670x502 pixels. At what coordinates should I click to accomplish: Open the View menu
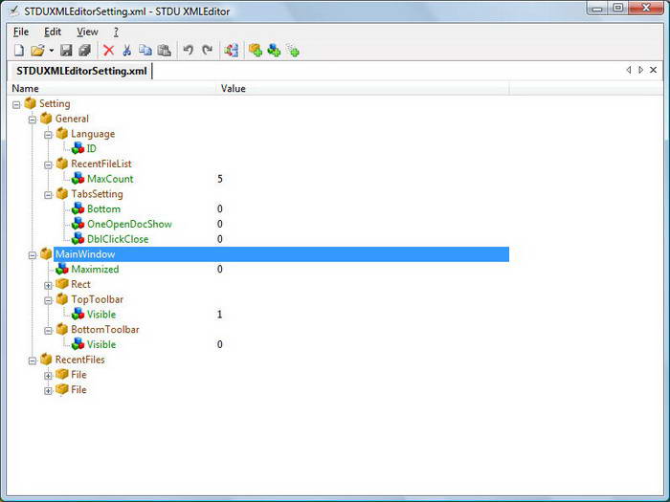(x=87, y=32)
